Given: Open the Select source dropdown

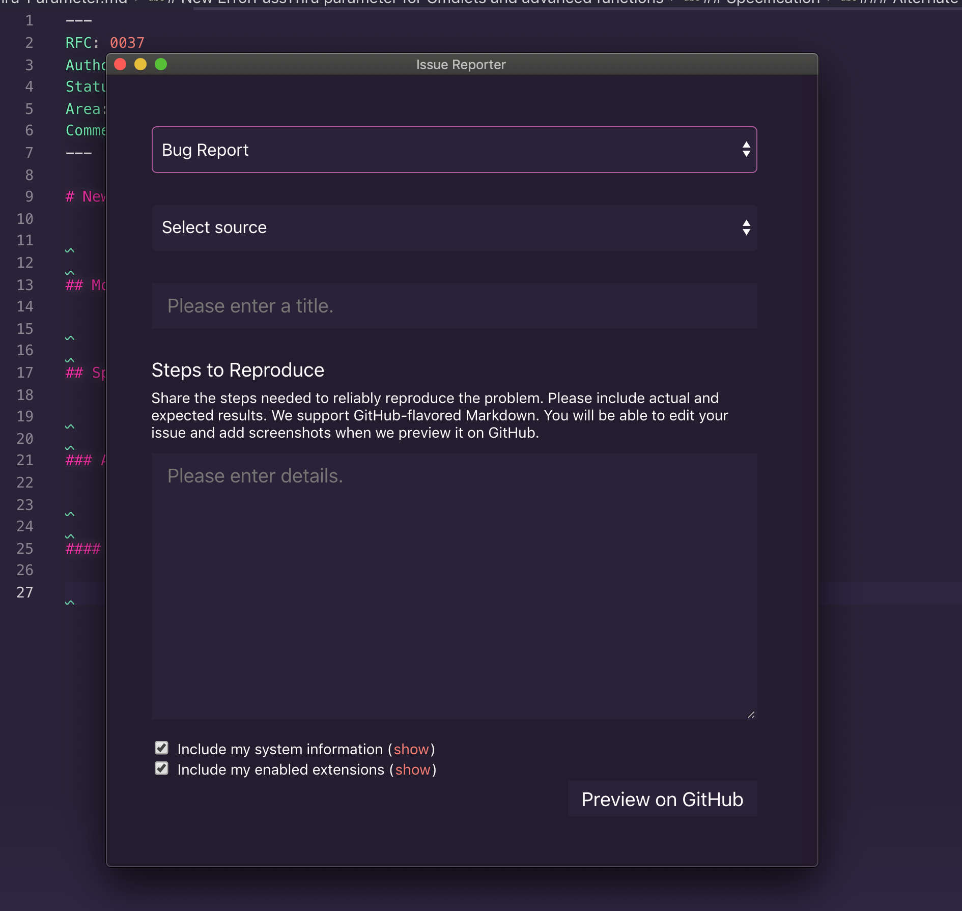Looking at the screenshot, I should pos(454,227).
